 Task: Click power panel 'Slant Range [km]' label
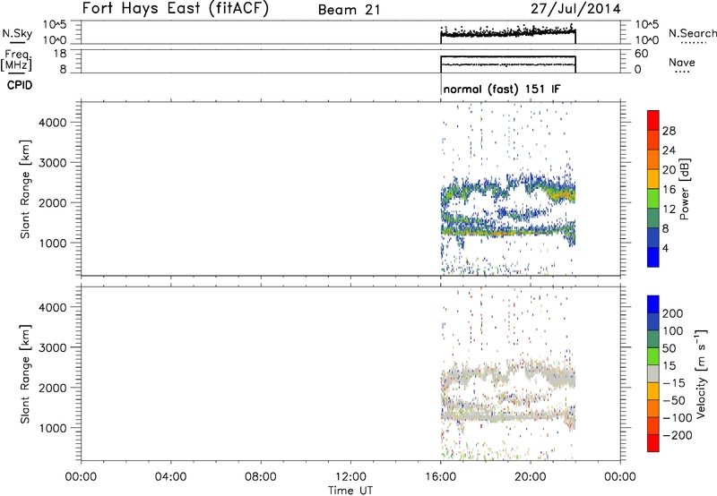point(25,189)
